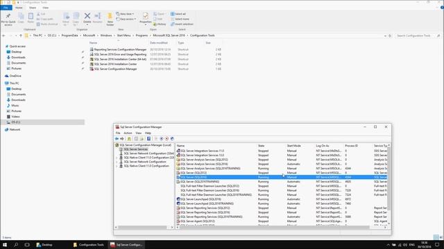
Task: Click the Up arrow beside Explorer address bar
Action: pos(21,35)
